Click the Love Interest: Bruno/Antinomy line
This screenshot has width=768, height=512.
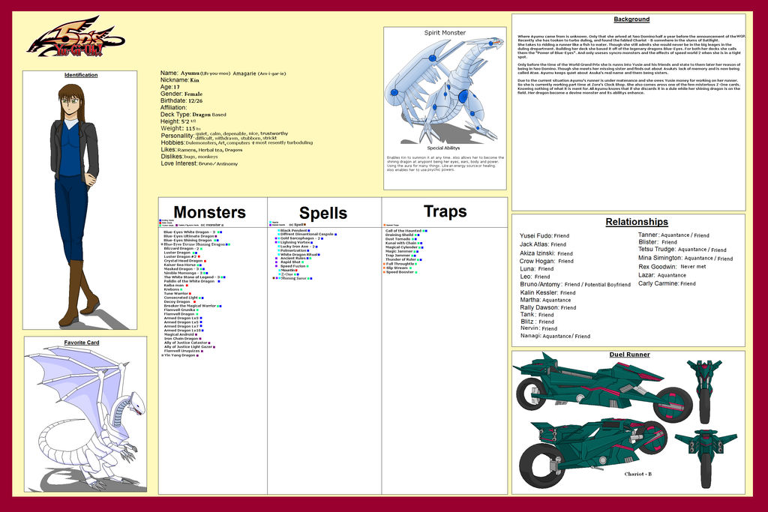pos(199,163)
